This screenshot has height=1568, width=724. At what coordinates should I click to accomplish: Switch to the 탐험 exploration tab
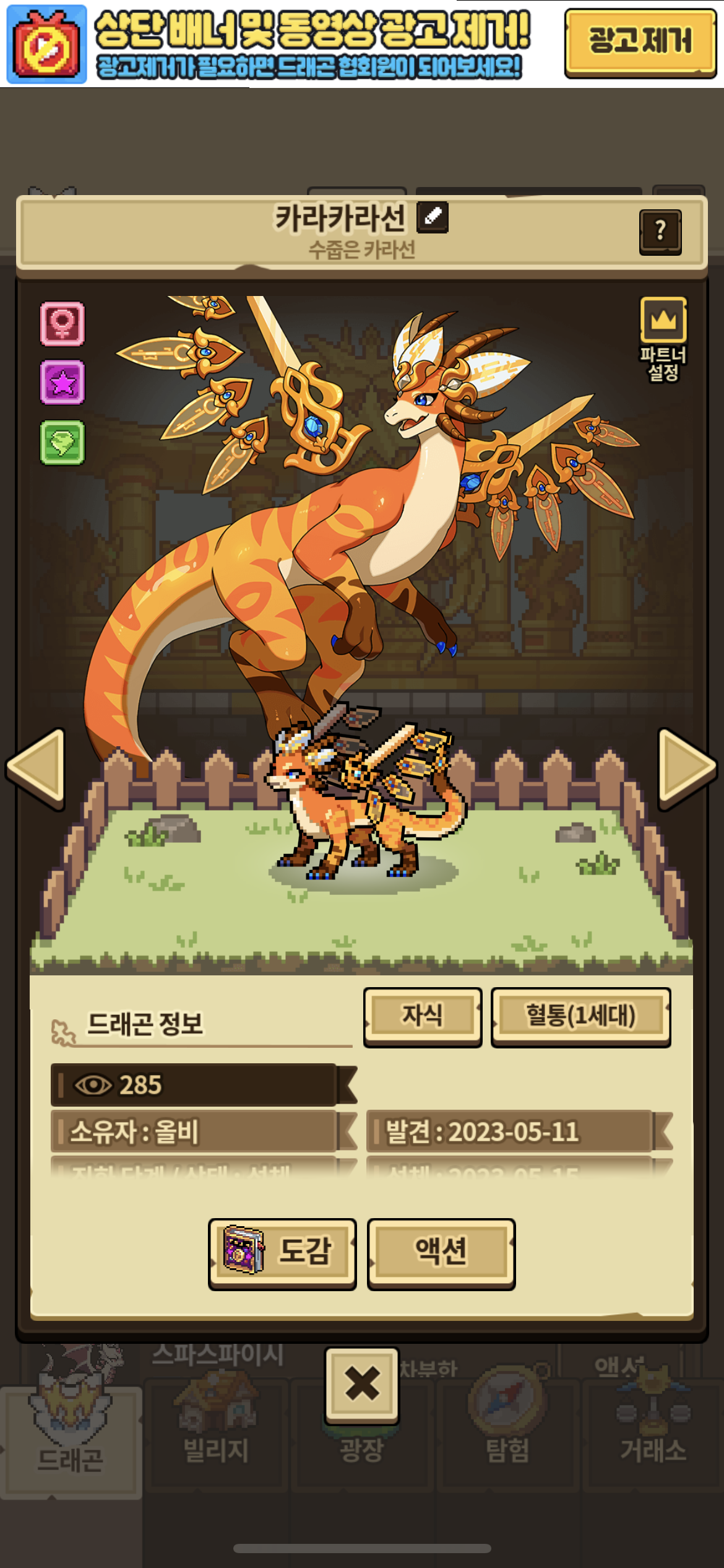pos(508,1432)
